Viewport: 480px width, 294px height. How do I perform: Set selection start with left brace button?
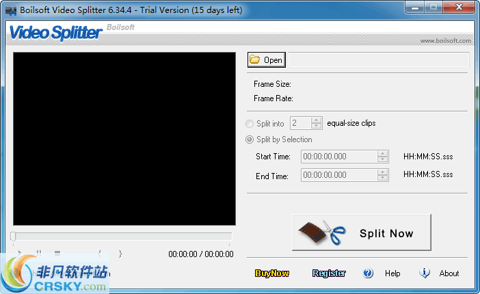[100, 254]
